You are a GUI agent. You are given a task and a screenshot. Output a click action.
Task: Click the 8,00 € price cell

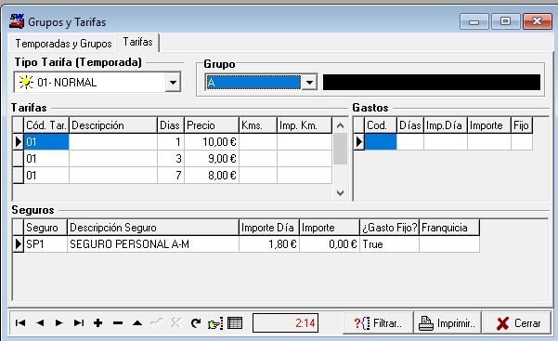212,176
